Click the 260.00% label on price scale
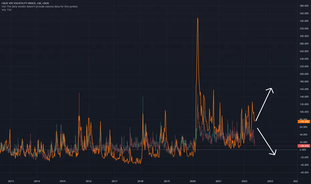 [304, 51]
